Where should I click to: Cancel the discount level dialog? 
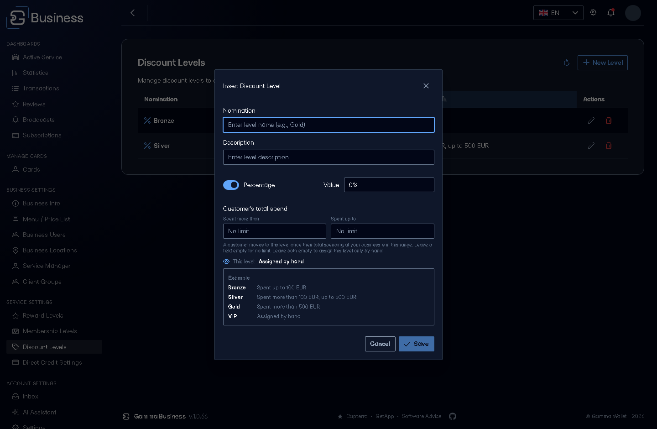[x=380, y=344]
